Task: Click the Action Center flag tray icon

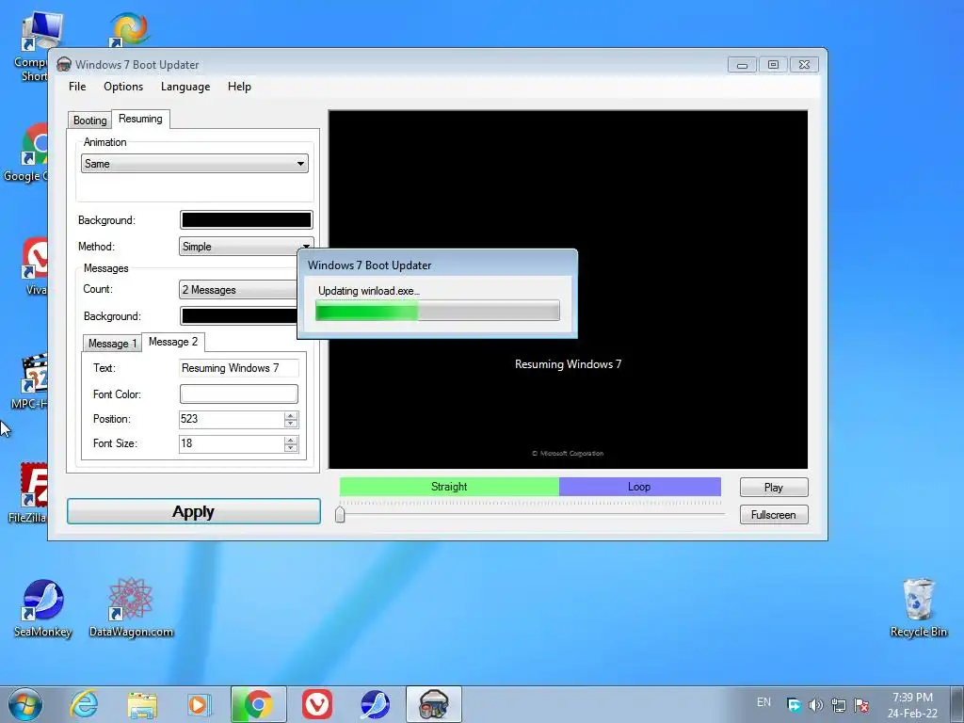Action: 861,705
